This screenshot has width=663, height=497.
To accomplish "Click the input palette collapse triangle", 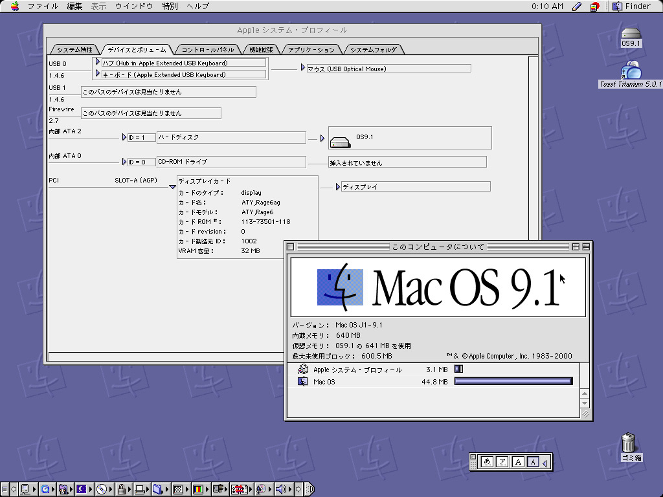I will (545, 463).
